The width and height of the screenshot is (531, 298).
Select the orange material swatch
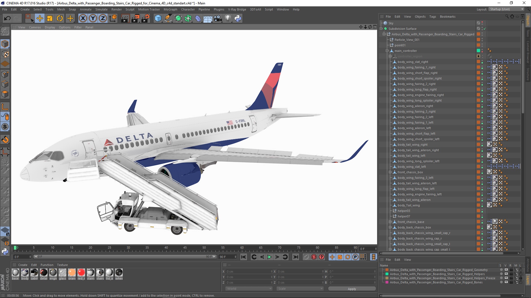click(x=72, y=273)
